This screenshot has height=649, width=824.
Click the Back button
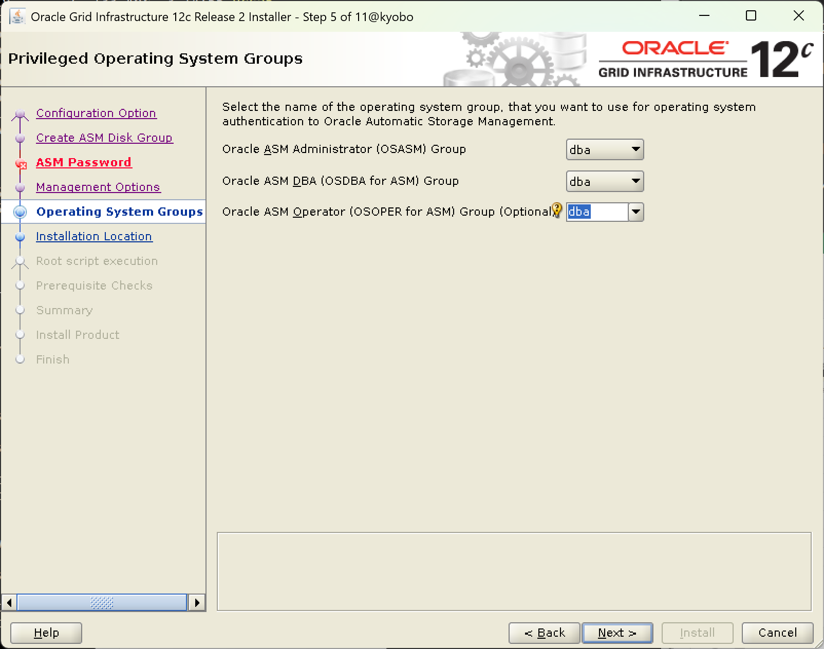[x=545, y=633]
